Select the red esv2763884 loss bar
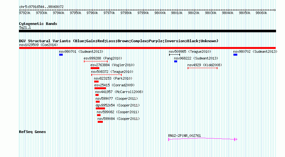 click(x=95, y=68)
